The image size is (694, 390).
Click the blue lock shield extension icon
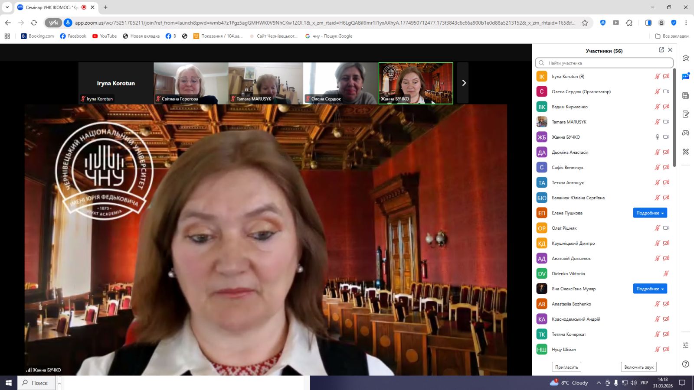(603, 23)
